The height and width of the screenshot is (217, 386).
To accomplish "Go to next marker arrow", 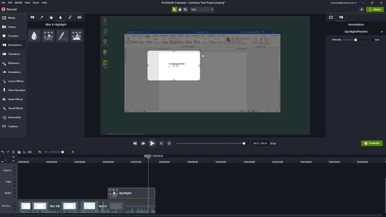I will pyautogui.click(x=169, y=143).
